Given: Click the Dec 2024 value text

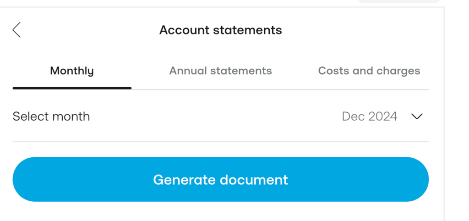Looking at the screenshot, I should click(x=369, y=116).
